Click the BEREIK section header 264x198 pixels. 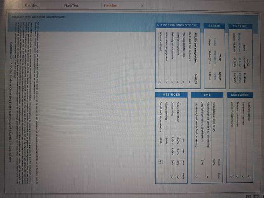click(x=214, y=26)
